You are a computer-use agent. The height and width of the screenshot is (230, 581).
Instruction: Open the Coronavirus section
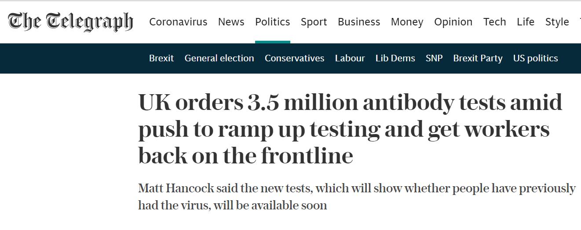(x=178, y=22)
